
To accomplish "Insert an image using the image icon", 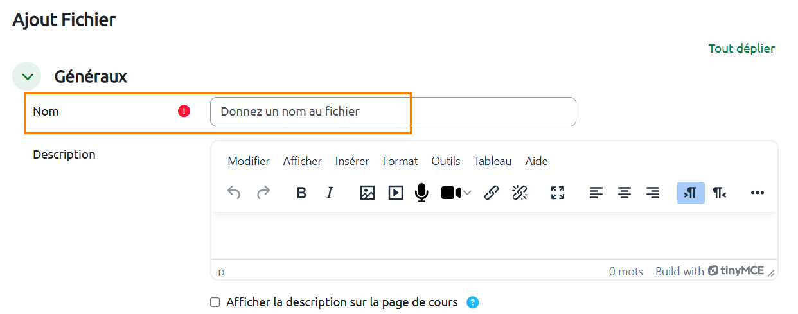I will coord(367,193).
